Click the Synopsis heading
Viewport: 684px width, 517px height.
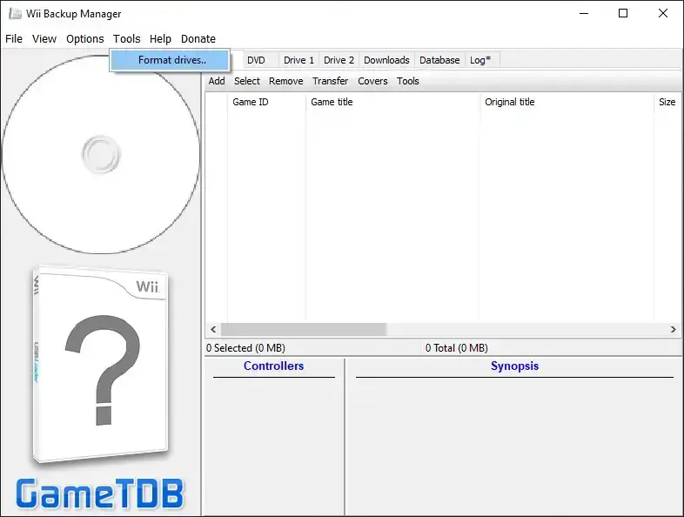point(515,366)
